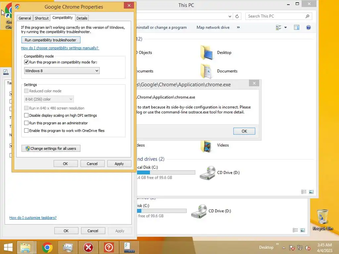Open the Videos folder icon
The image size is (339, 254).
click(207, 146)
